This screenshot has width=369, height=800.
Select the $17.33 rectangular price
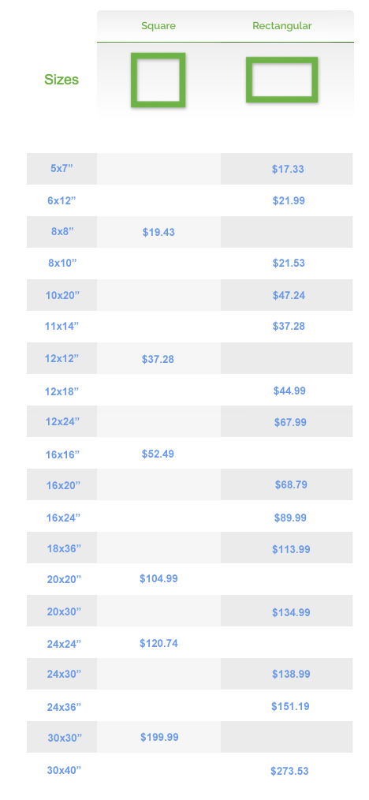pyautogui.click(x=288, y=169)
